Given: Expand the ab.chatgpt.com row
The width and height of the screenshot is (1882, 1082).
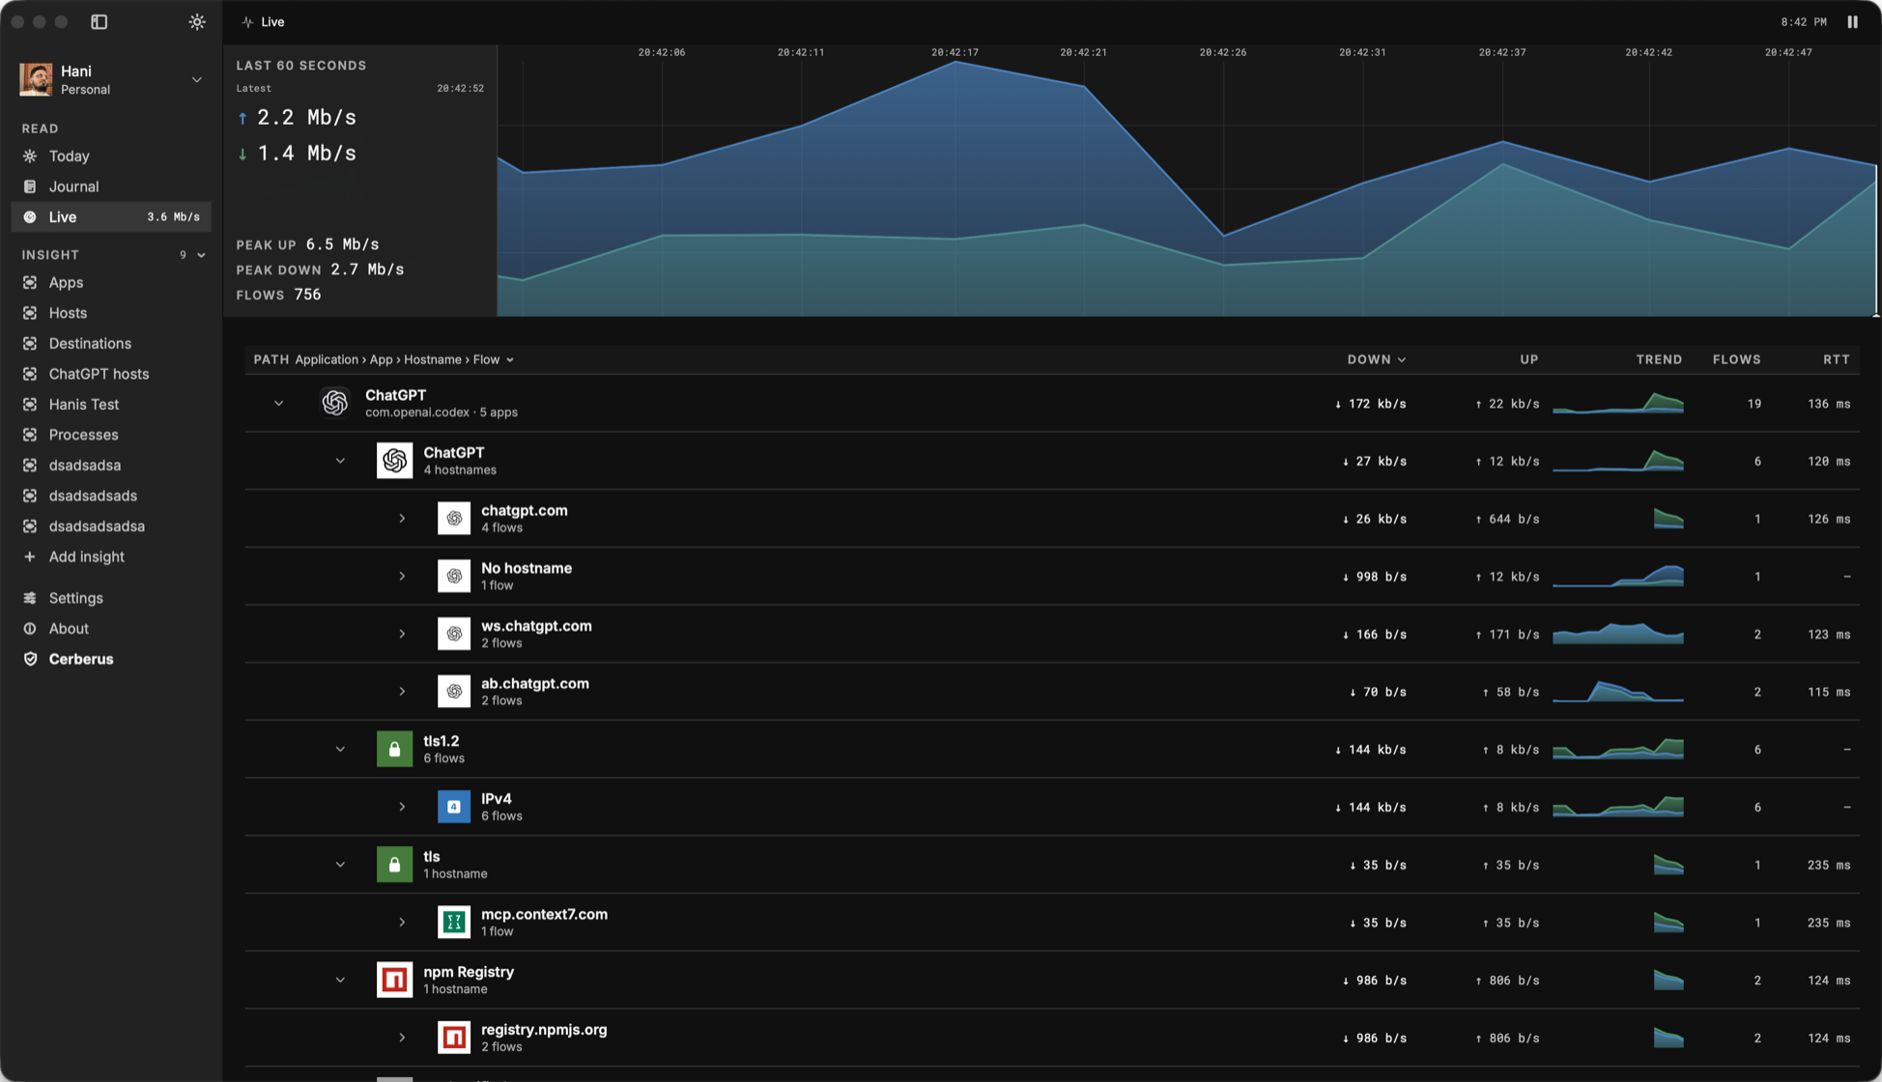Looking at the screenshot, I should pyautogui.click(x=402, y=692).
